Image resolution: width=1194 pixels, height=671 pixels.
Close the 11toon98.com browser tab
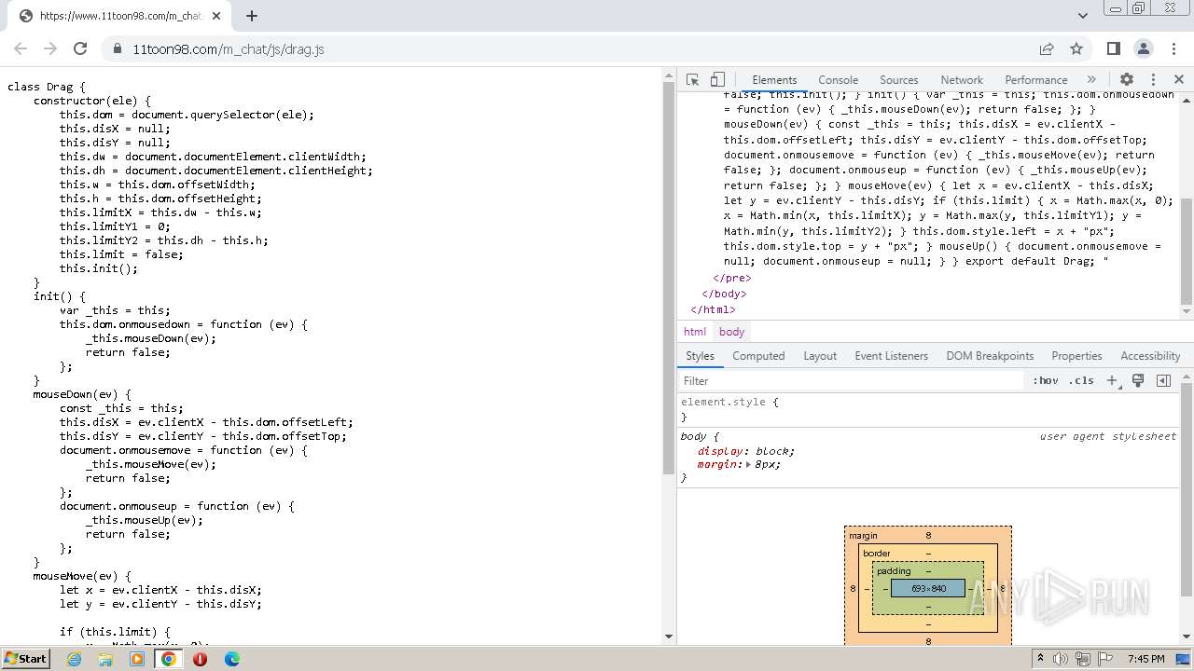(x=216, y=16)
